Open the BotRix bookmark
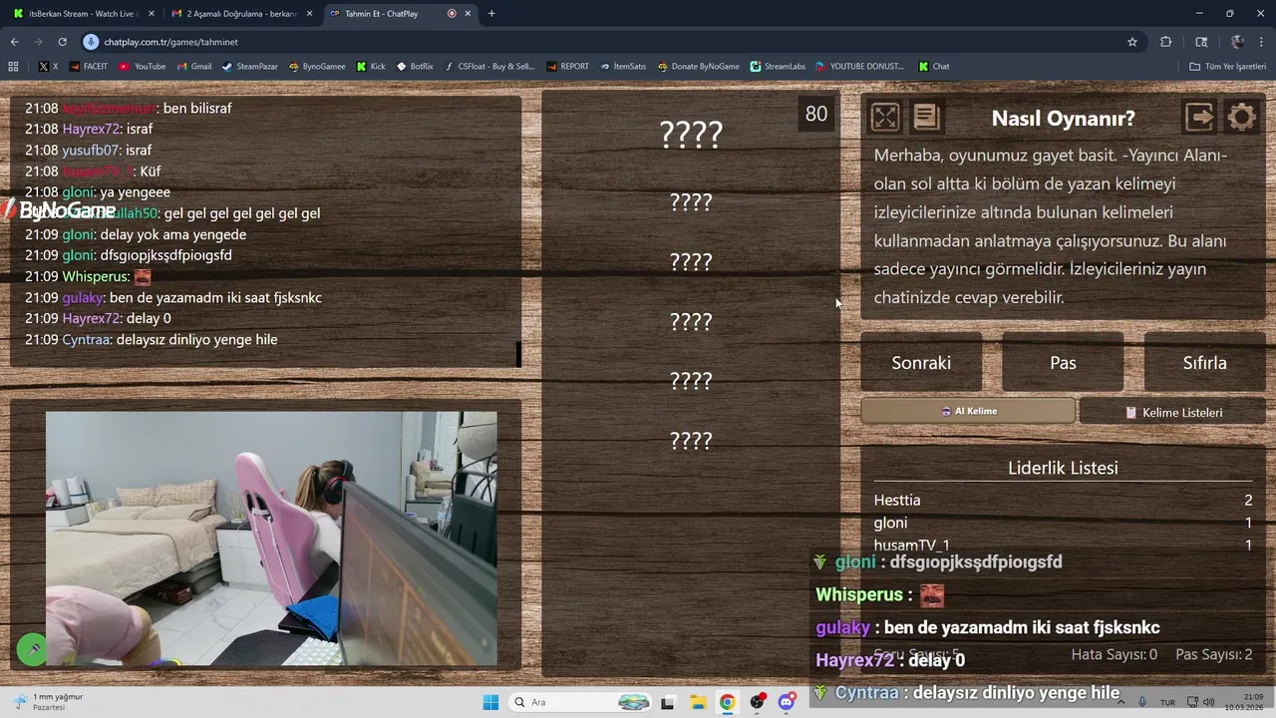 (415, 66)
